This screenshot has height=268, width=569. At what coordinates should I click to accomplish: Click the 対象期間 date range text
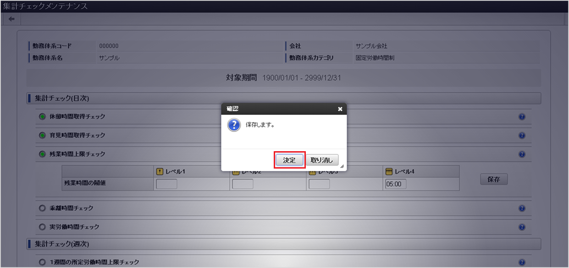click(302, 78)
